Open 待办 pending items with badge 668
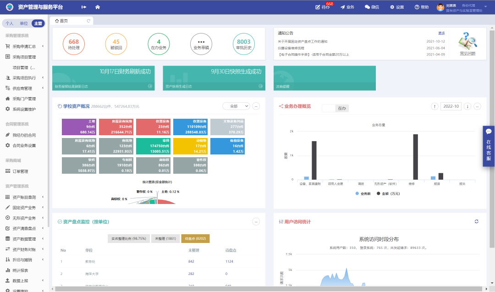The width and height of the screenshot is (495, 292). pos(322,7)
